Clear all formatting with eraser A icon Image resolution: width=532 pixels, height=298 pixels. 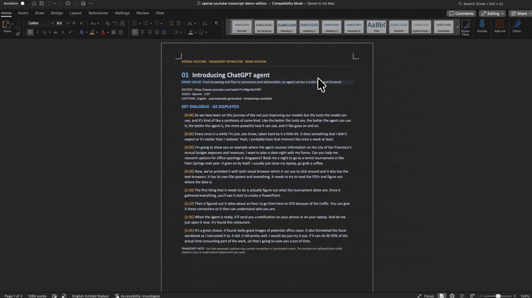point(108,23)
